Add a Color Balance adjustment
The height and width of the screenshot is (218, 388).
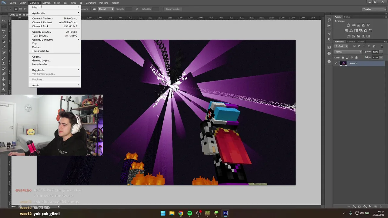coord(351,31)
